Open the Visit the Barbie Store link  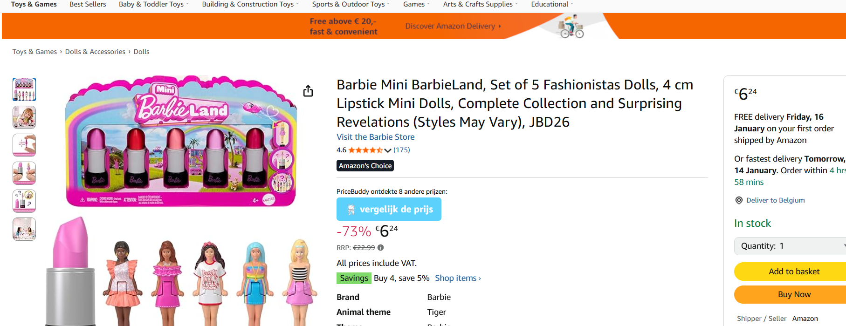(375, 136)
